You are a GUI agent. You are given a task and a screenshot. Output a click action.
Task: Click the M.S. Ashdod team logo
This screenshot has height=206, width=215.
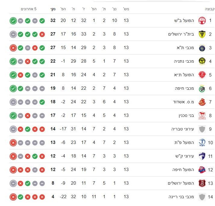201,102
